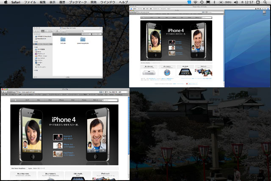Show all bookmarks book icon in bookmarks bar
This screenshot has width=271, height=181.
(3, 95)
